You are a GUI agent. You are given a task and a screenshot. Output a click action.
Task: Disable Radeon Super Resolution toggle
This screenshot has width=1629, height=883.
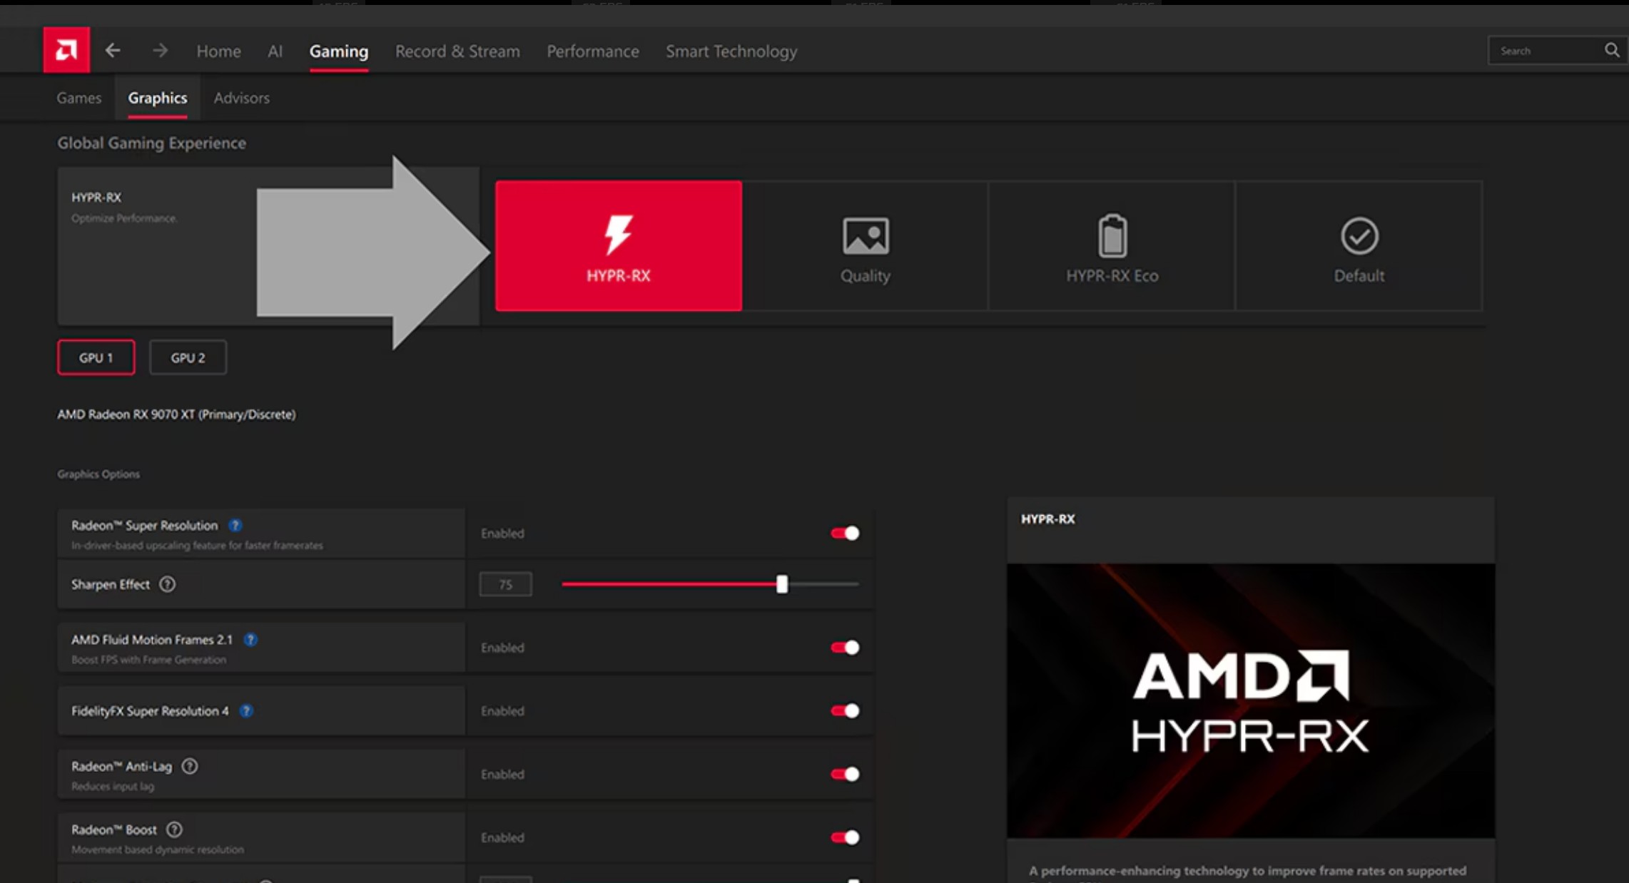(845, 533)
